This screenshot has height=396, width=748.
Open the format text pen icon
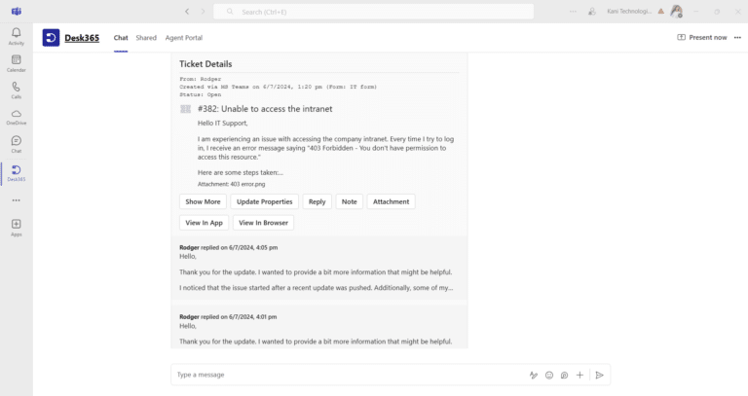534,375
